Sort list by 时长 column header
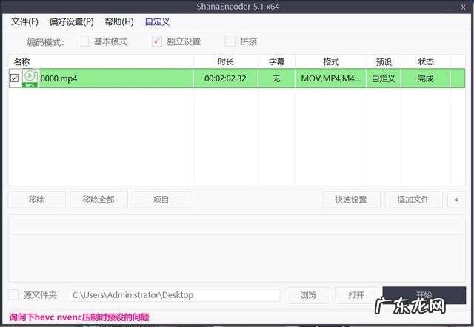The width and height of the screenshot is (474, 327). click(x=226, y=61)
